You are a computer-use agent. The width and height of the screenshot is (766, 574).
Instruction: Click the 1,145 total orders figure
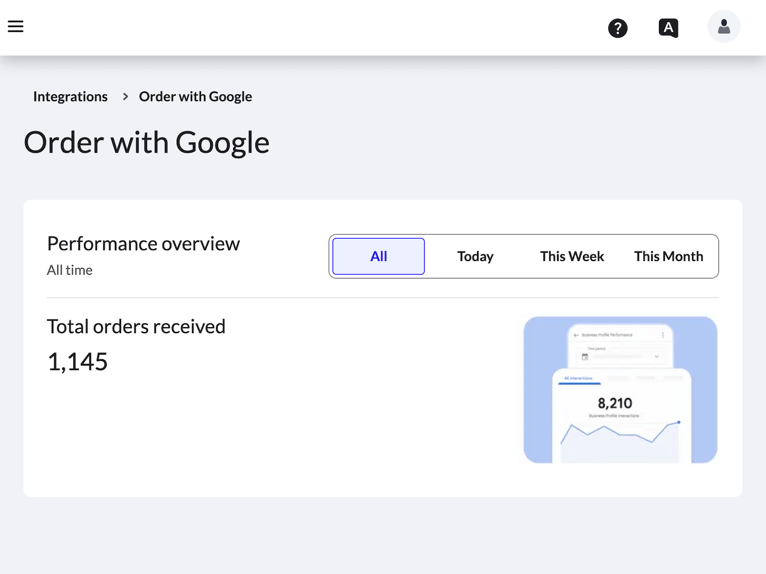[77, 361]
